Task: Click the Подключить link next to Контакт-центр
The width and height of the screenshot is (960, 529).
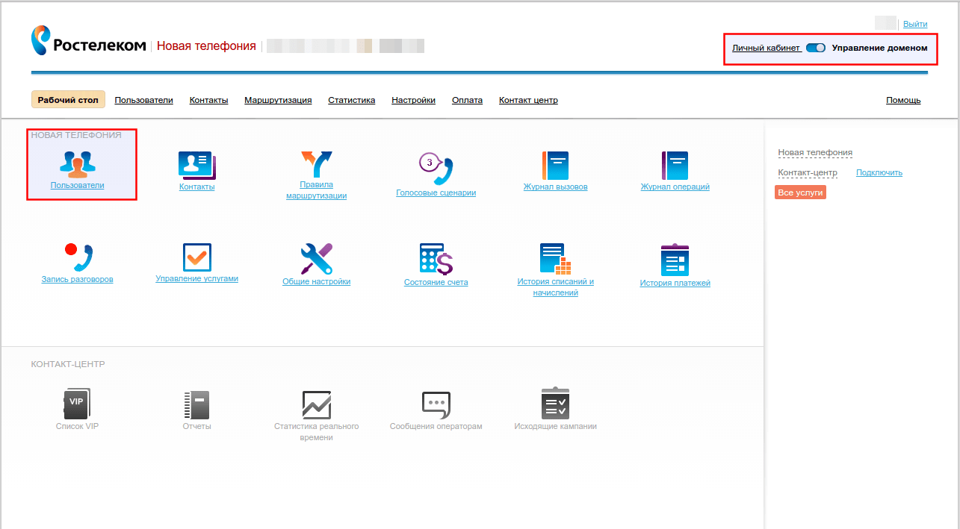Action: pyautogui.click(x=879, y=172)
